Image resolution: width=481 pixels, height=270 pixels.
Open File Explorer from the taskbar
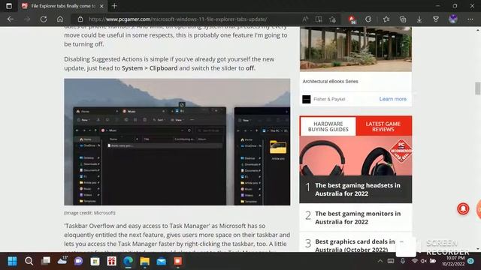coord(145,261)
